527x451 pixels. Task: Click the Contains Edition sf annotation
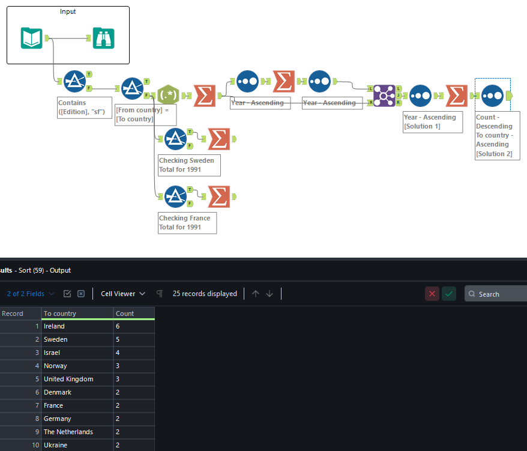click(x=85, y=107)
